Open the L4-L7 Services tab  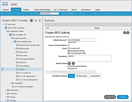61,10
